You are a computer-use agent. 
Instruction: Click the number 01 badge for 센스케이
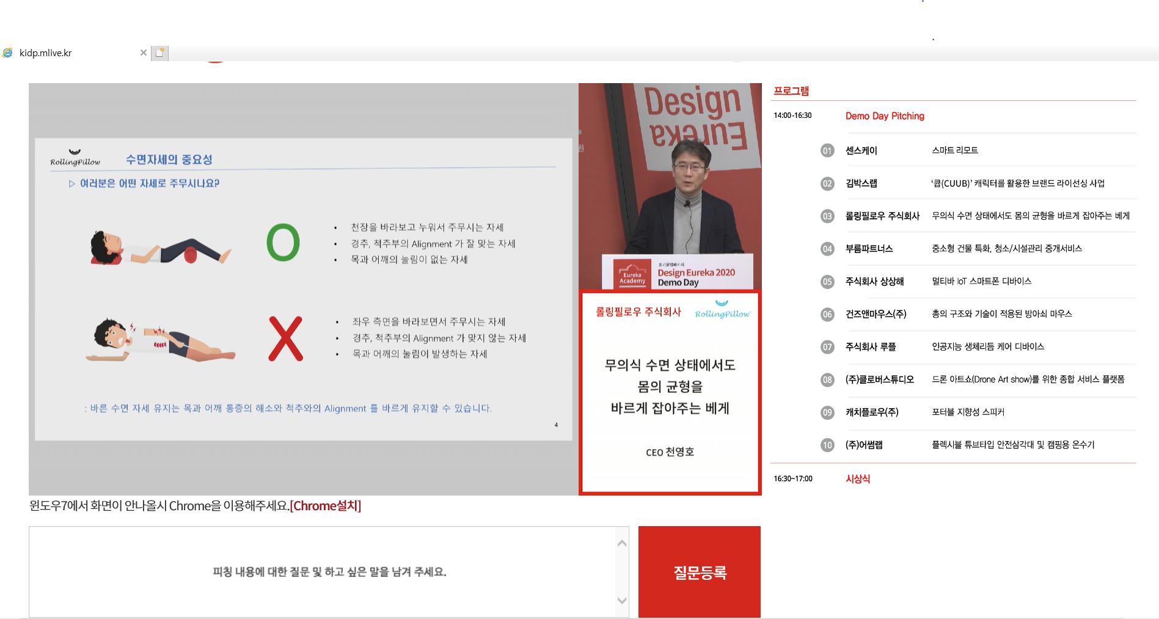pos(827,151)
